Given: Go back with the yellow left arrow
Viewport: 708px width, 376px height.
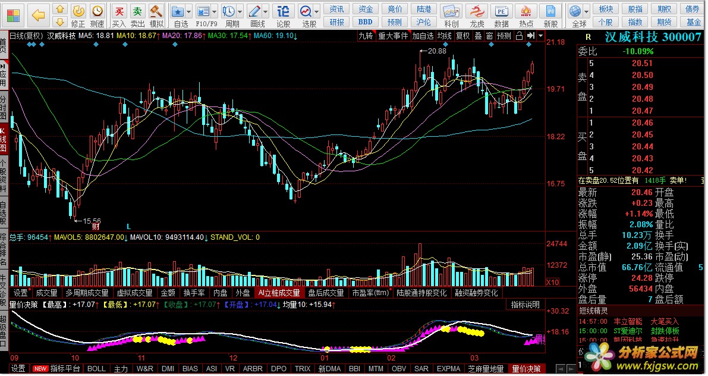Looking at the screenshot, I should point(39,16).
